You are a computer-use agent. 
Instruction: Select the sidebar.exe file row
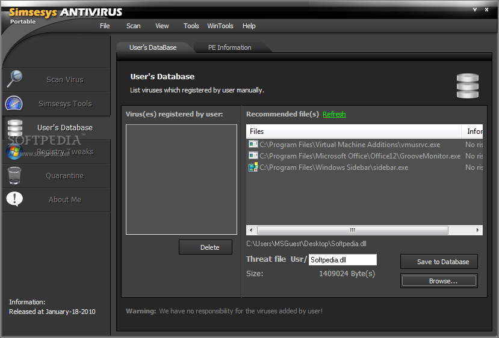click(364, 167)
